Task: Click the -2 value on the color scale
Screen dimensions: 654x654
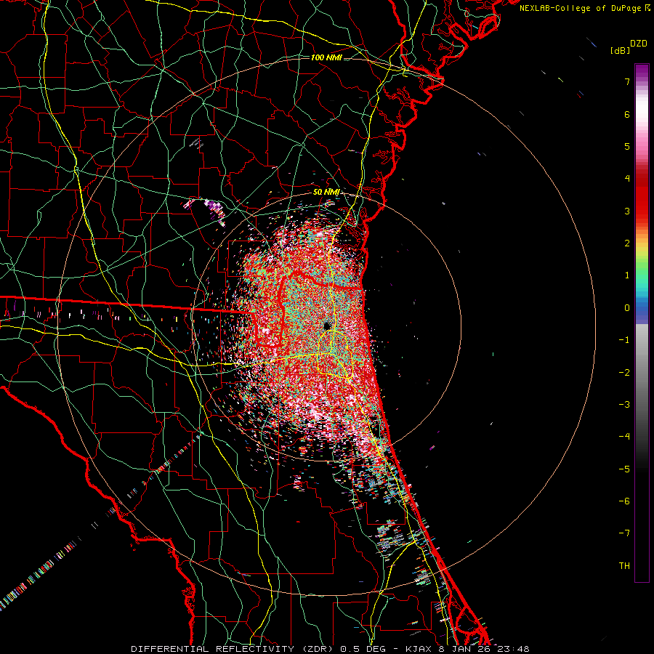Action: coord(624,373)
